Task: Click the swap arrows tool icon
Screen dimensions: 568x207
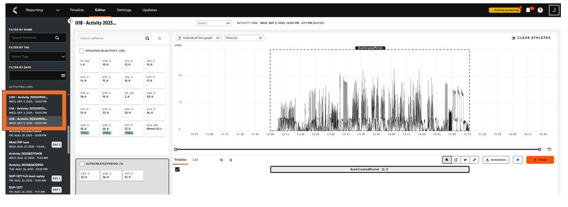Action: 465,160
